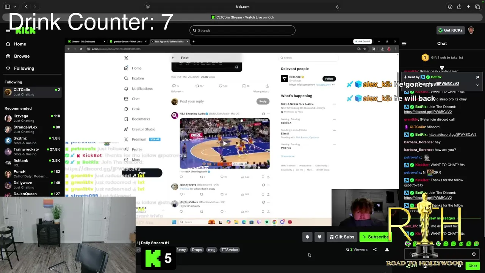This screenshot has height=273, width=485.
Task: Open Trainwreckstv recommended channel
Action: pos(32,152)
